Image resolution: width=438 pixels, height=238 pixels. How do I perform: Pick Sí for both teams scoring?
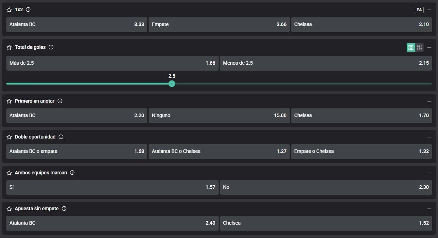112,187
